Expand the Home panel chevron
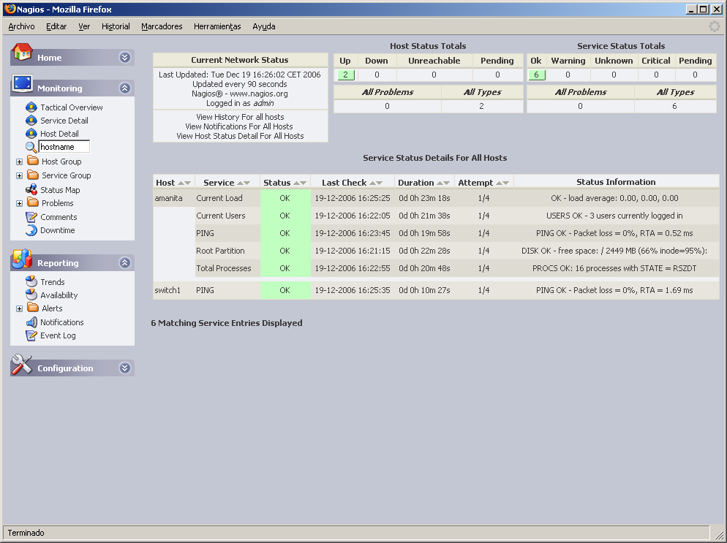 click(124, 57)
